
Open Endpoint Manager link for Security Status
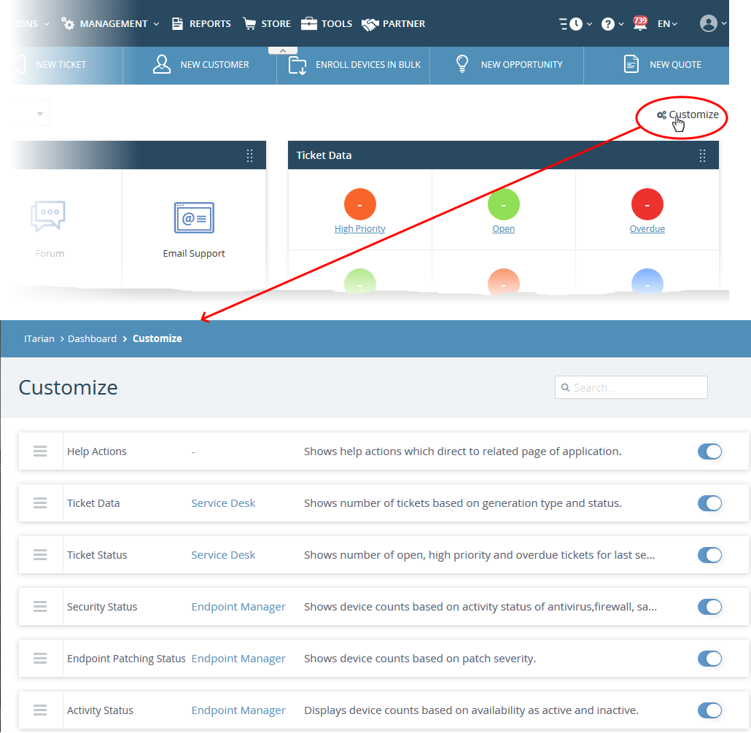pos(238,607)
